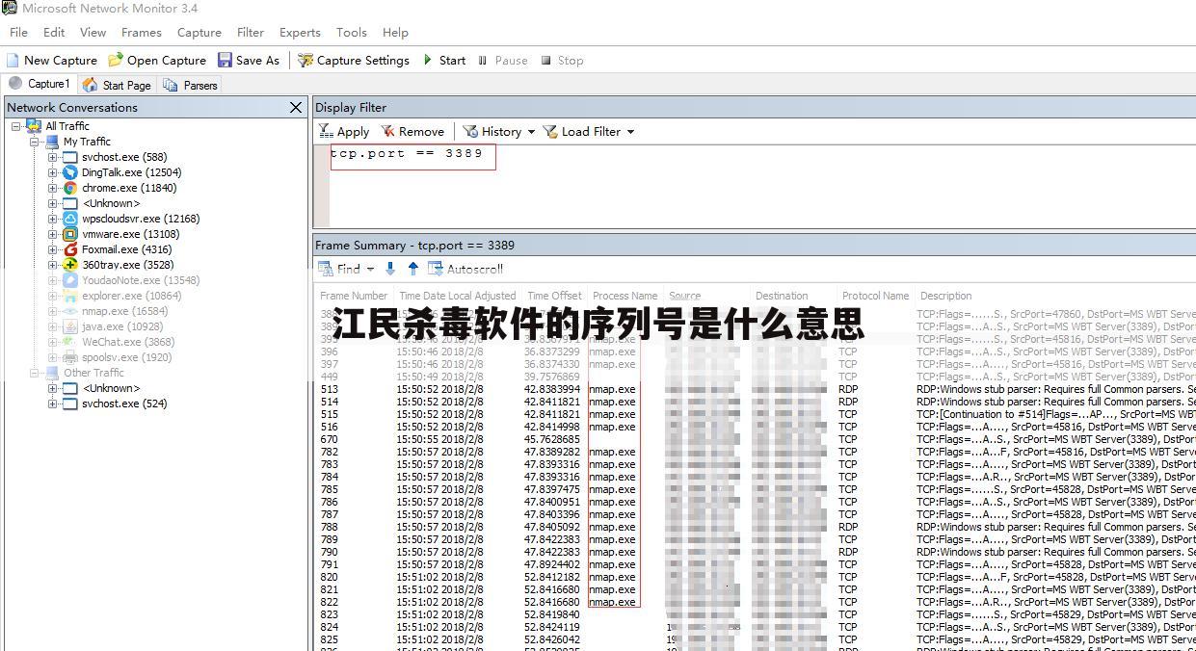The height and width of the screenshot is (651, 1196).
Task: Toggle Autoscroll in Frame Summary
Action: click(x=465, y=269)
